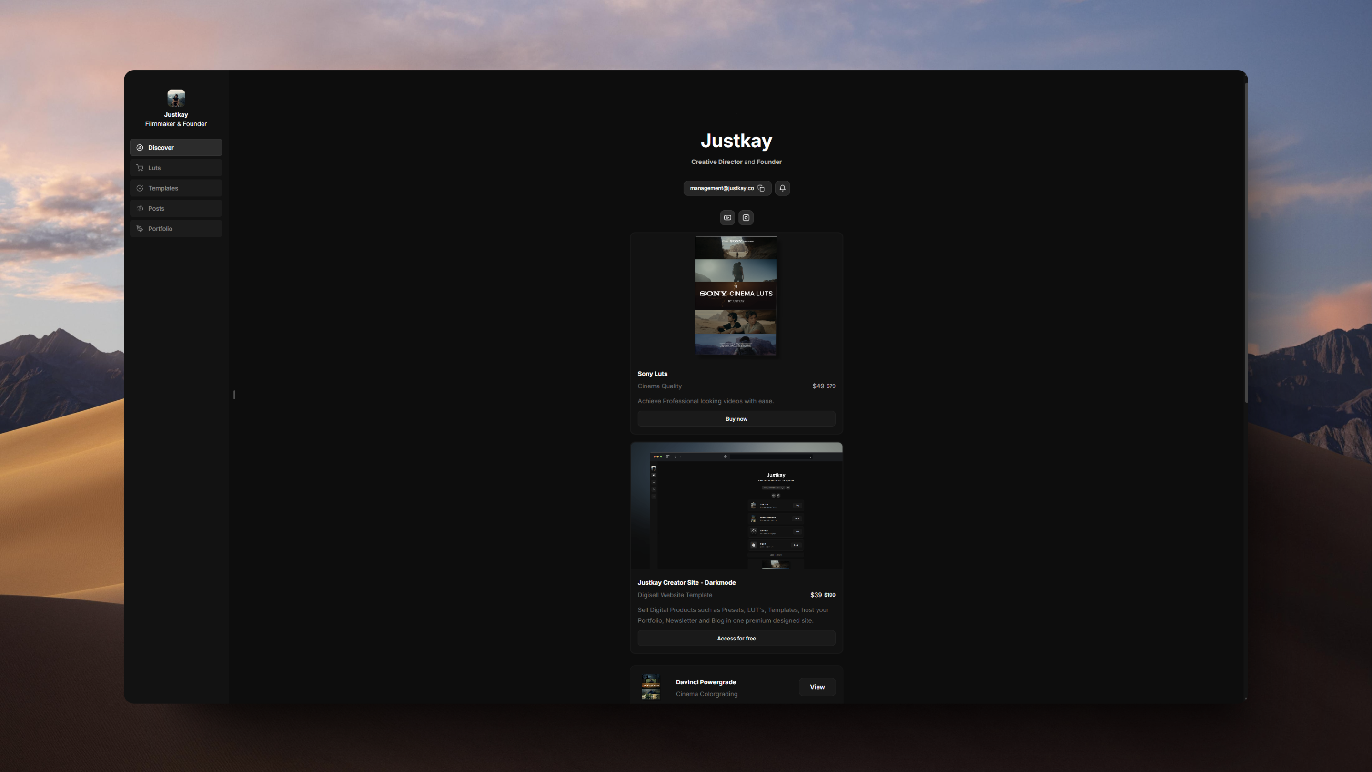1372x772 pixels.
Task: Click the Cinema Colorgrading subtitle
Action: tap(707, 694)
